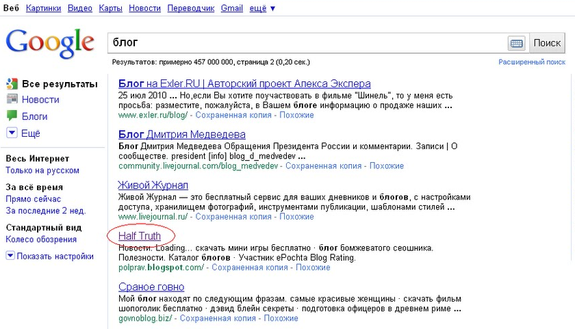Click Похожие for community.livejournal.com result
The width and height of the screenshot is (575, 329).
pyautogui.click(x=387, y=166)
